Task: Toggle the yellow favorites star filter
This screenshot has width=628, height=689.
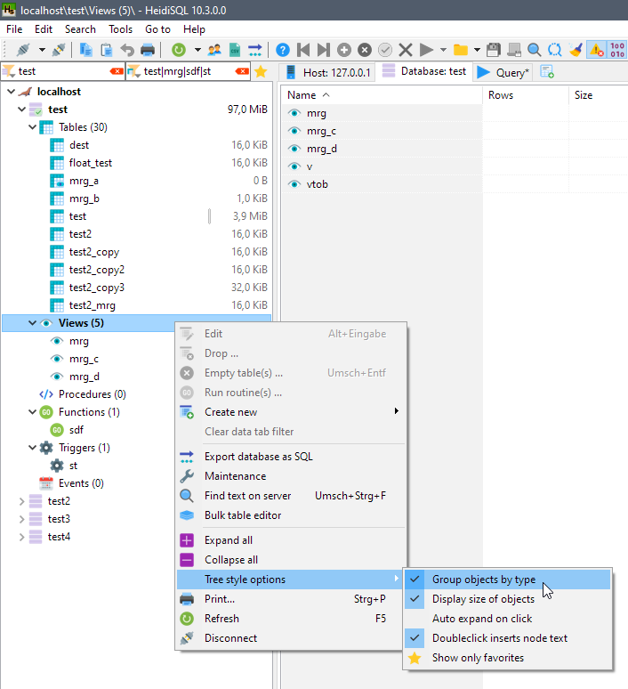Action: [261, 71]
